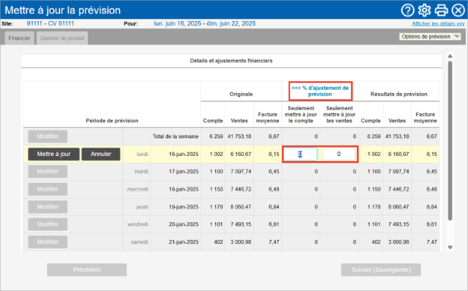Click the Annuler button for lundi
This screenshot has width=468, height=291.
point(101,154)
